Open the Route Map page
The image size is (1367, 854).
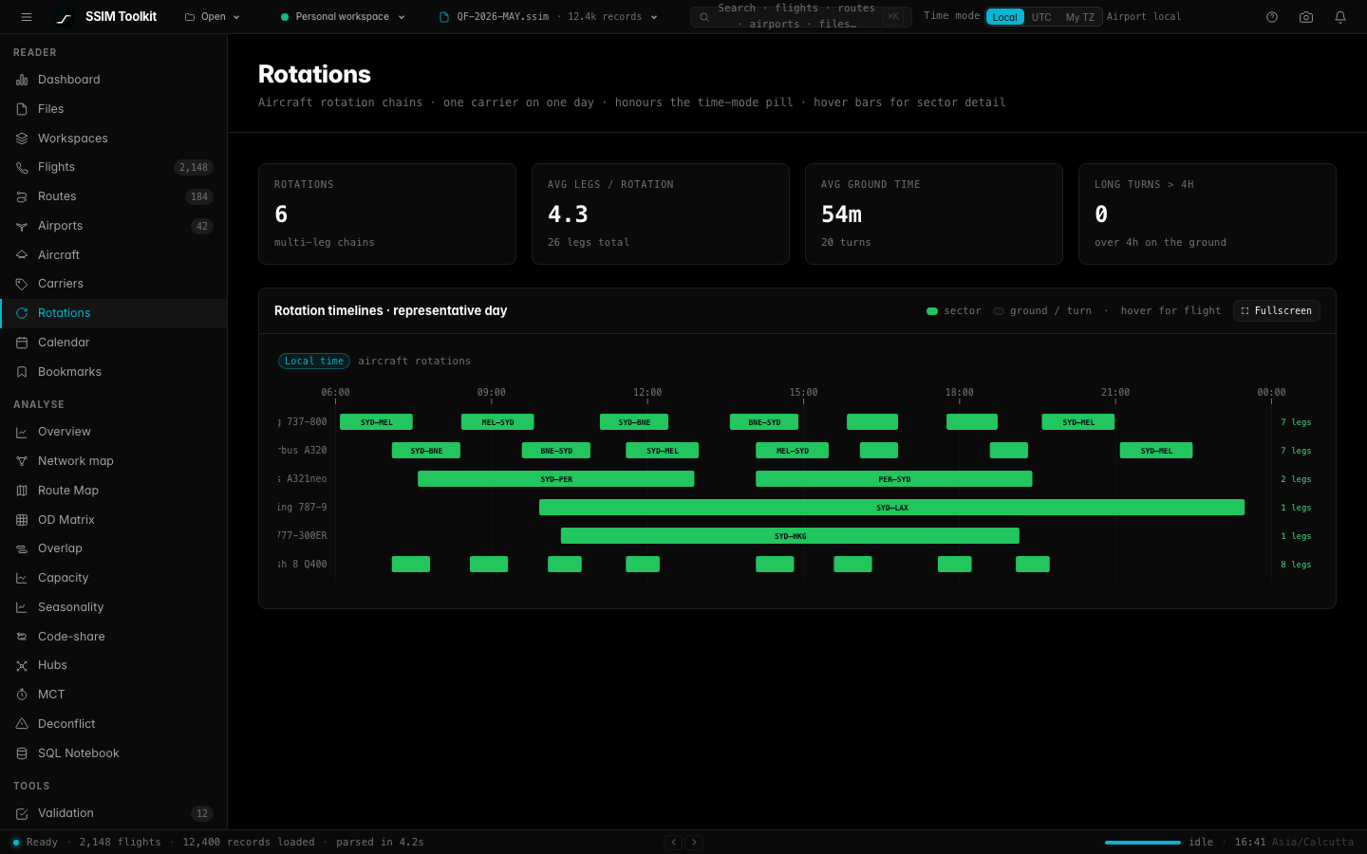(114, 491)
